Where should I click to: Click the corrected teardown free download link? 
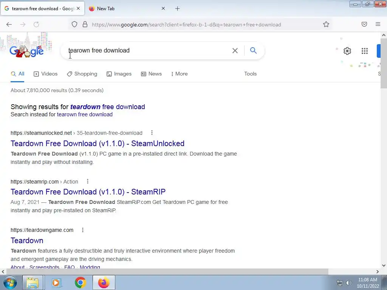tap(108, 107)
